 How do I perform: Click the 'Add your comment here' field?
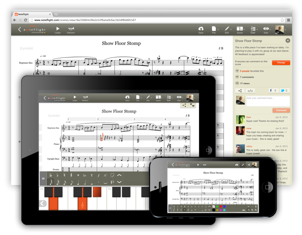click(x=268, y=101)
